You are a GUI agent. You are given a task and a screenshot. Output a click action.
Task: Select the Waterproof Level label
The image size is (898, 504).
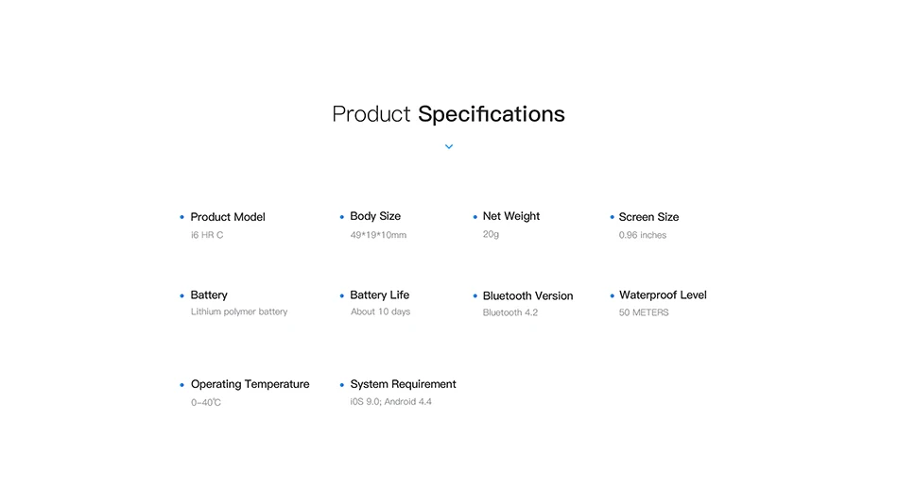coord(663,295)
